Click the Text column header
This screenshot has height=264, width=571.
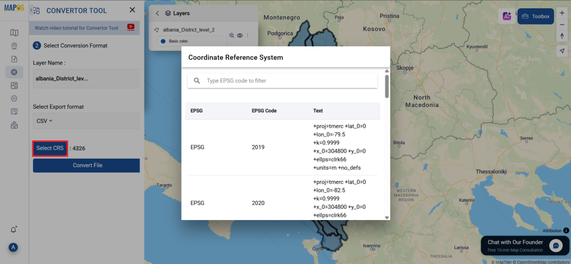coord(318,111)
